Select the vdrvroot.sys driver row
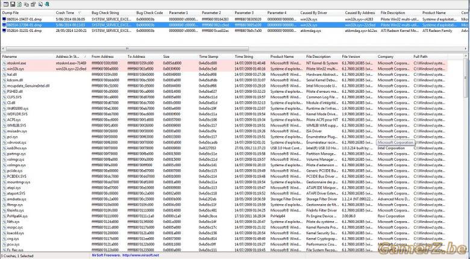 [x=224, y=143]
